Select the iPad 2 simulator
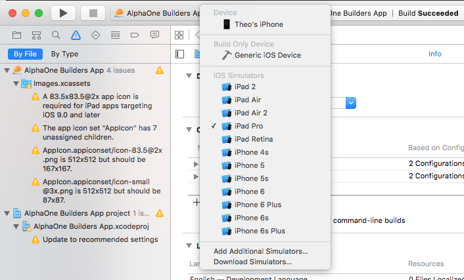Image resolution: width=464 pixels, height=280 pixels. (x=265, y=87)
